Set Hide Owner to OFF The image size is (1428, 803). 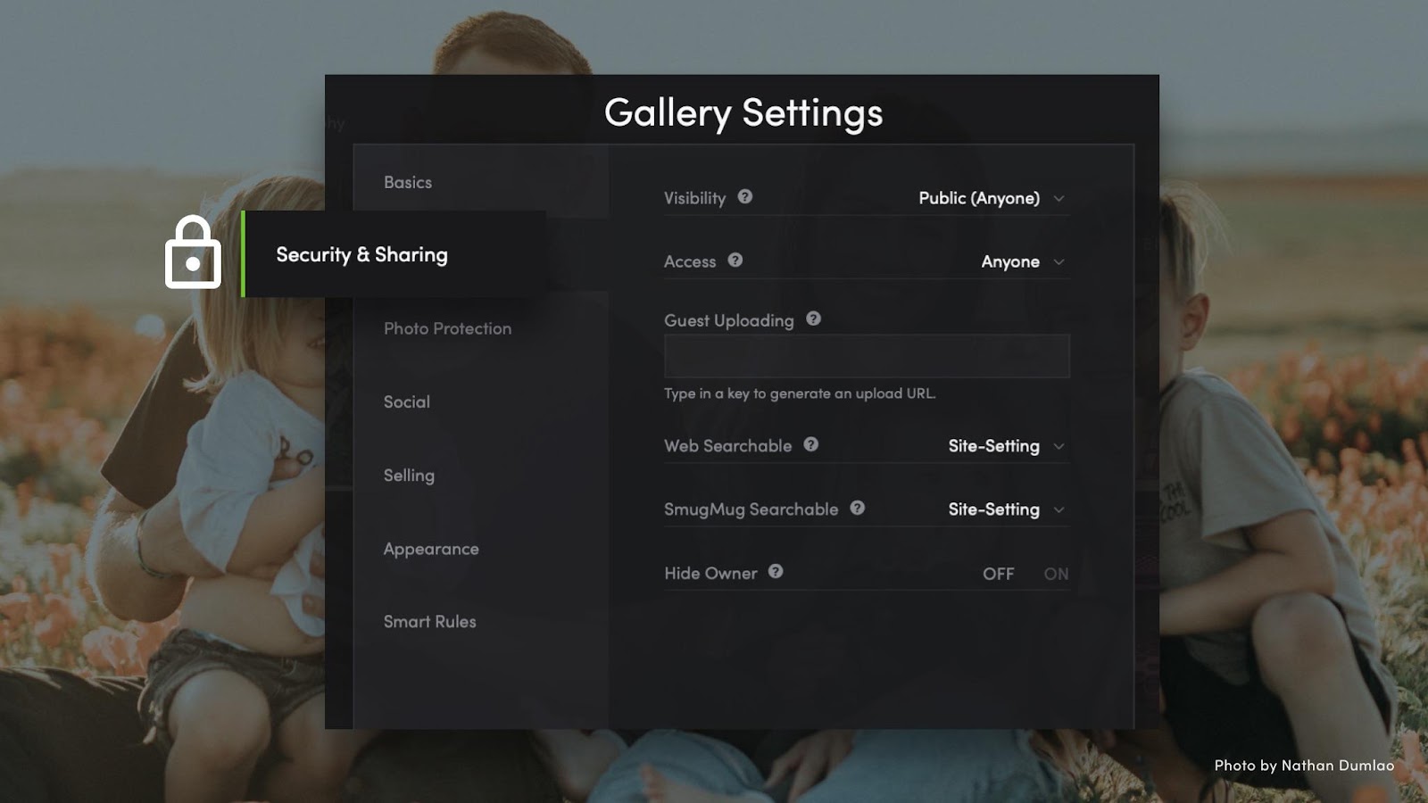[1000, 574]
